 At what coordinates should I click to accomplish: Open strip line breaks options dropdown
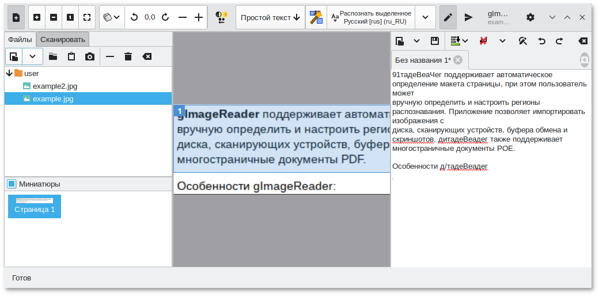click(x=502, y=41)
